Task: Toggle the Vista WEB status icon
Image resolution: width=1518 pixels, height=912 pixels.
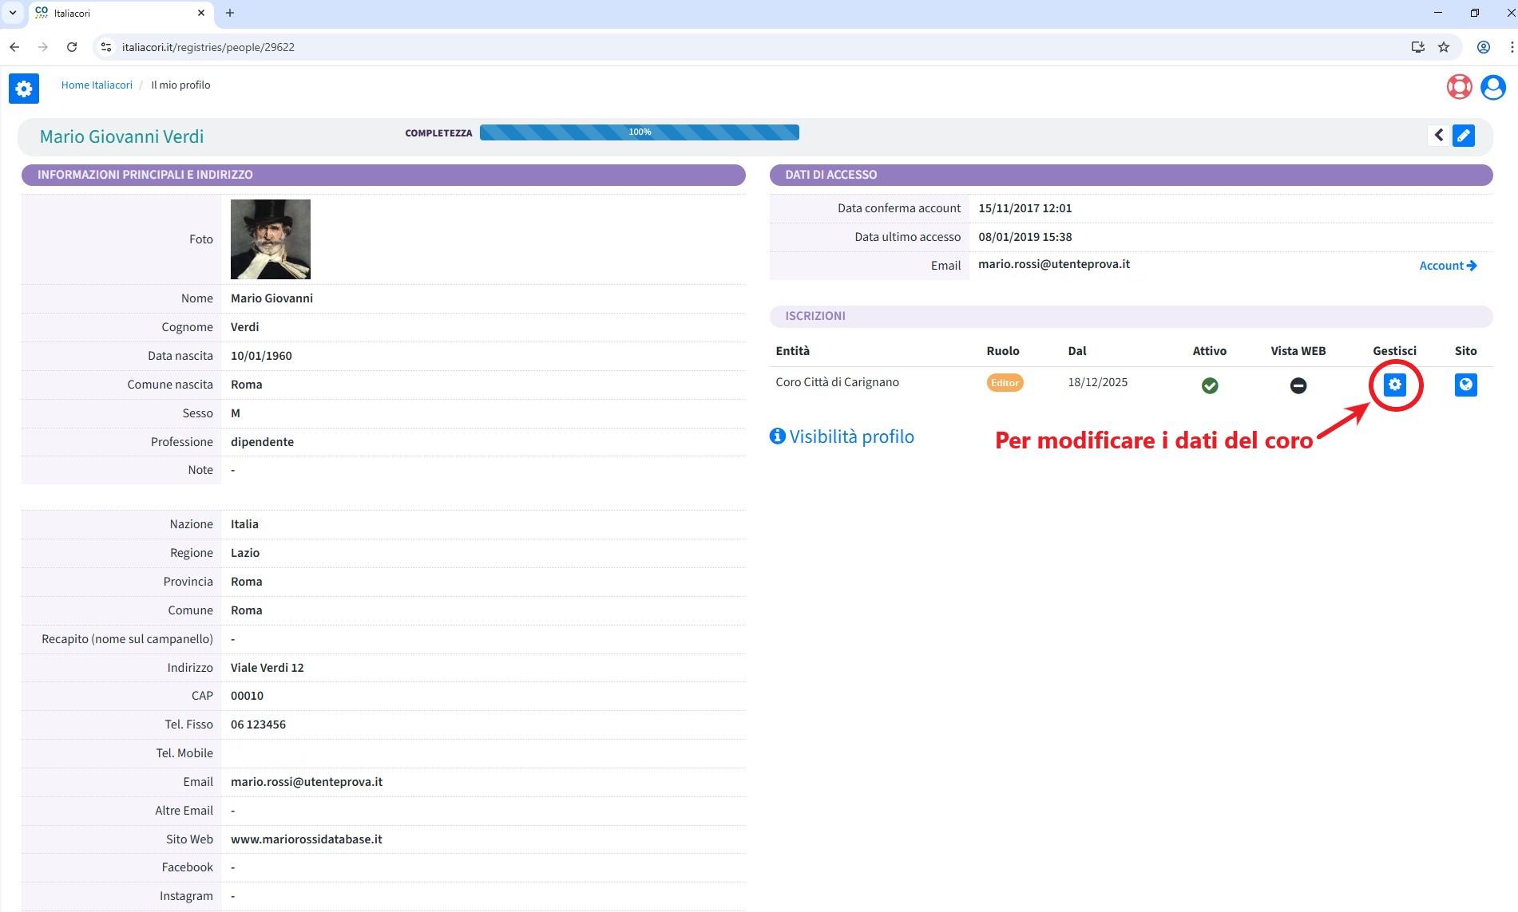Action: click(x=1298, y=385)
